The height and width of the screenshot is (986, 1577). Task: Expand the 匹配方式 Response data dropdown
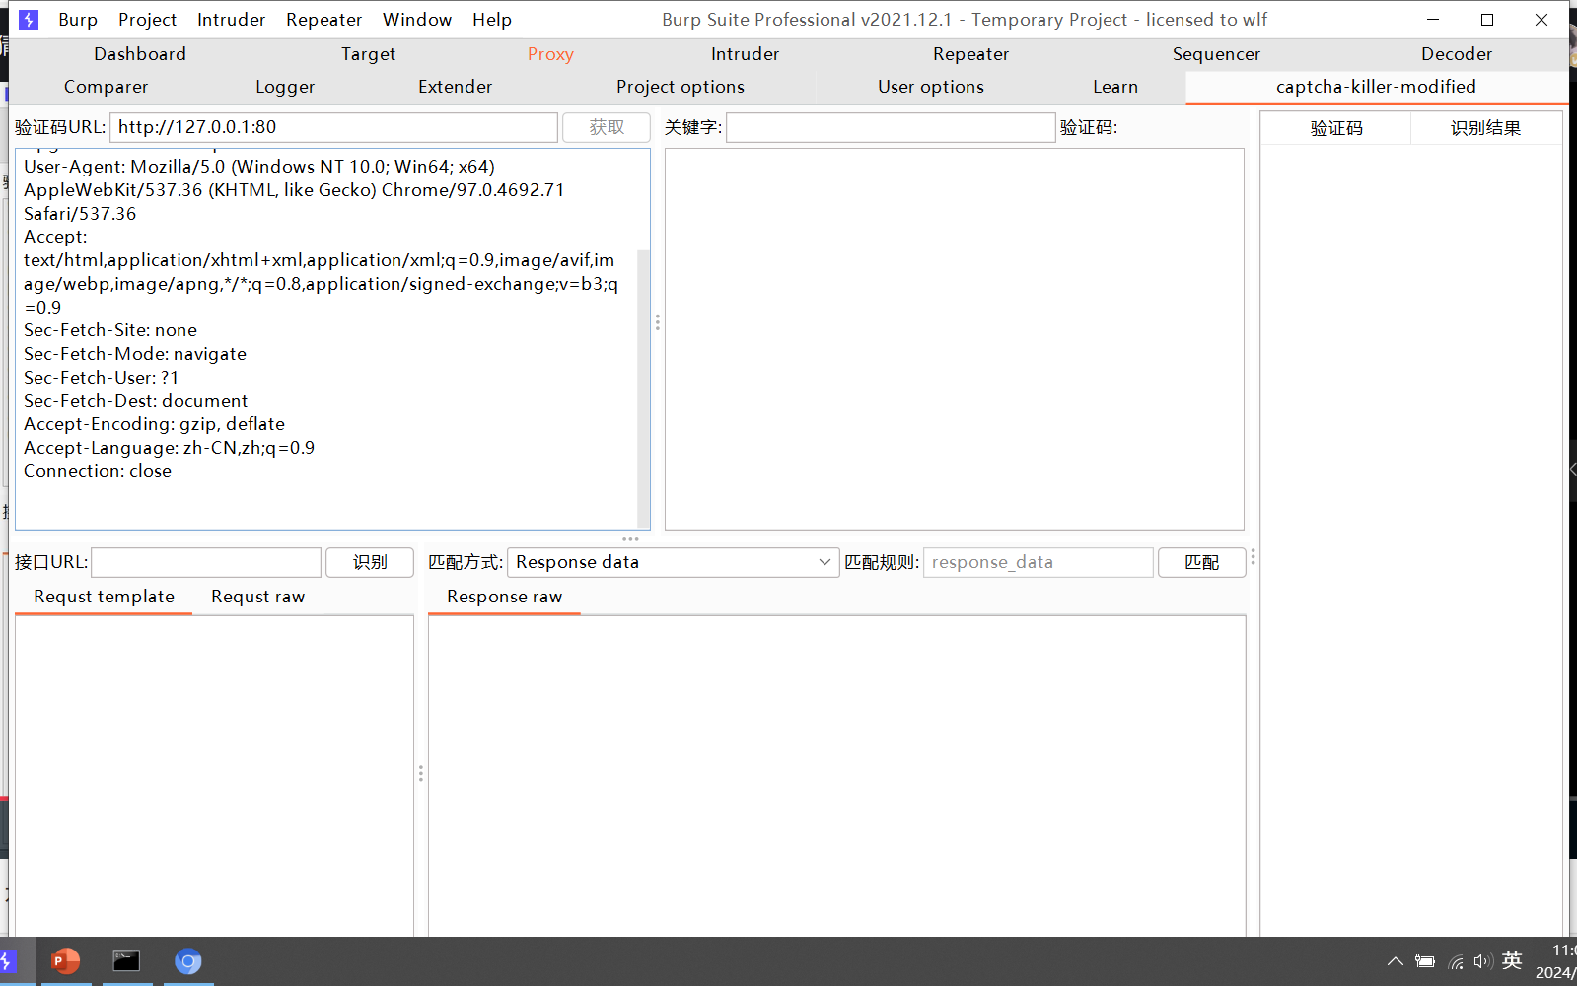673,562
